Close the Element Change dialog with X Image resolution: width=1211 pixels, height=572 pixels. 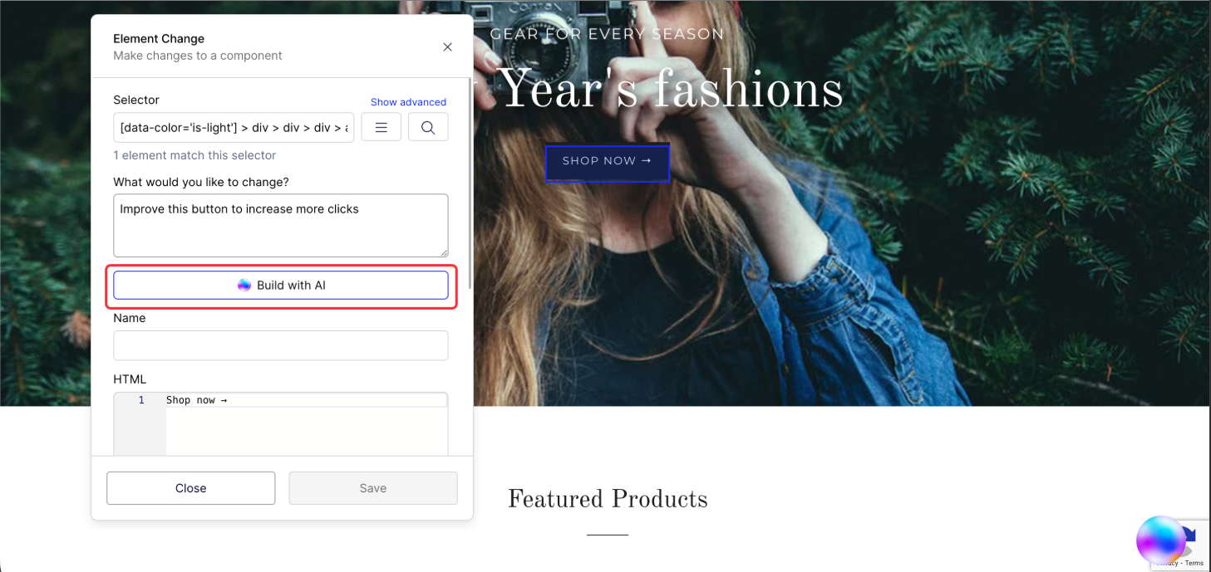(447, 47)
